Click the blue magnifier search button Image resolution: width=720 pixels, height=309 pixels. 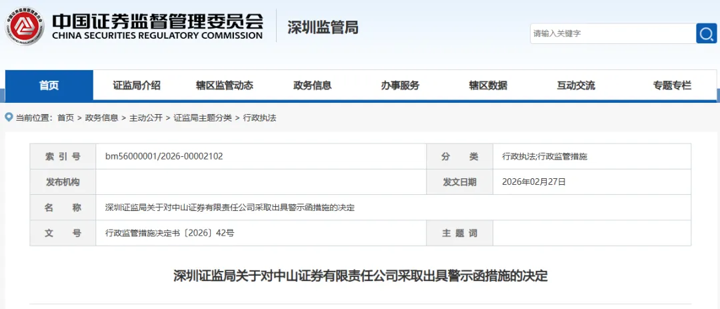tap(706, 33)
